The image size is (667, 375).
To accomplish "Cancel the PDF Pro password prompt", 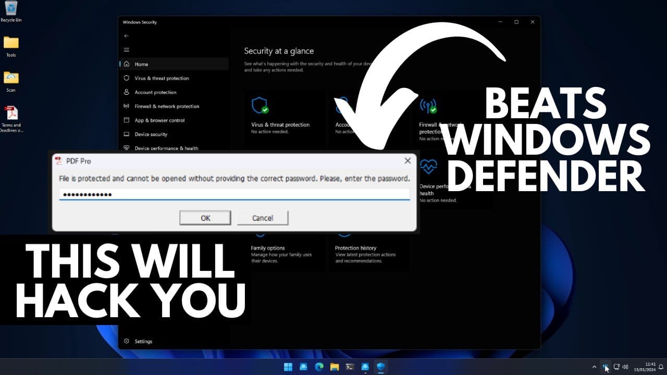I will [263, 218].
